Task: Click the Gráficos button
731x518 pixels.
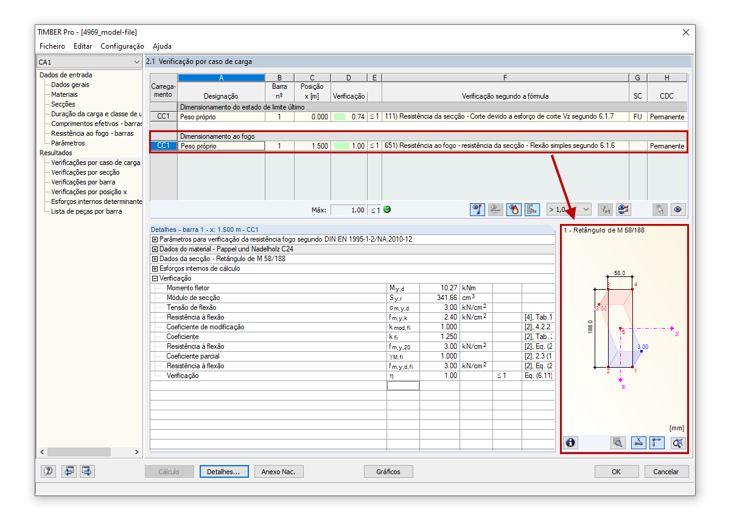Action: pyautogui.click(x=388, y=472)
